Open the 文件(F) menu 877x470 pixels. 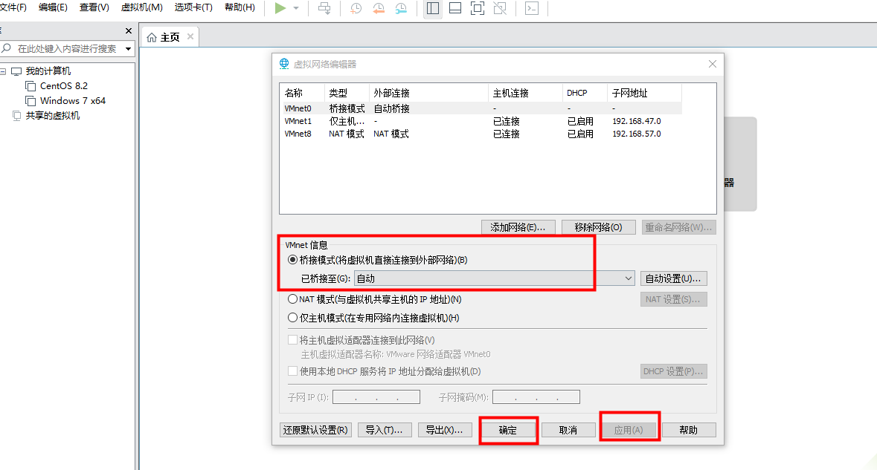click(x=13, y=7)
